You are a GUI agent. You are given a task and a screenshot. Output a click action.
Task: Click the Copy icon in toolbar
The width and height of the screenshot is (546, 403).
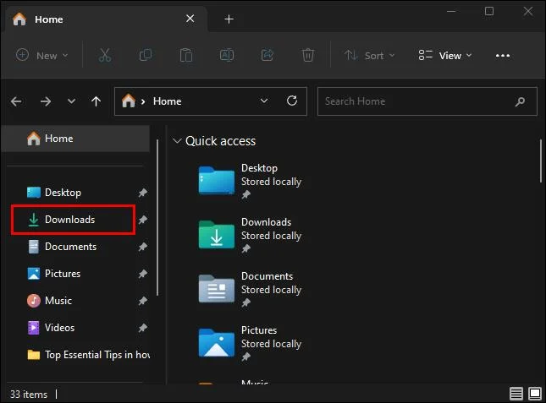pyautogui.click(x=146, y=55)
